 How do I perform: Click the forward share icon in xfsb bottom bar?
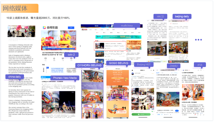[x=204, y=115]
